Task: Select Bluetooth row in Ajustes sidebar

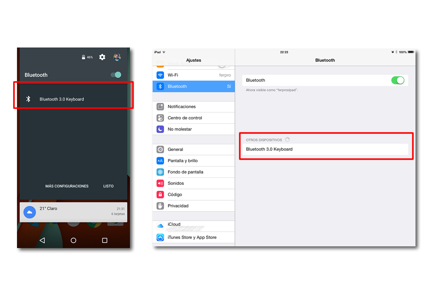Action: coord(194,86)
